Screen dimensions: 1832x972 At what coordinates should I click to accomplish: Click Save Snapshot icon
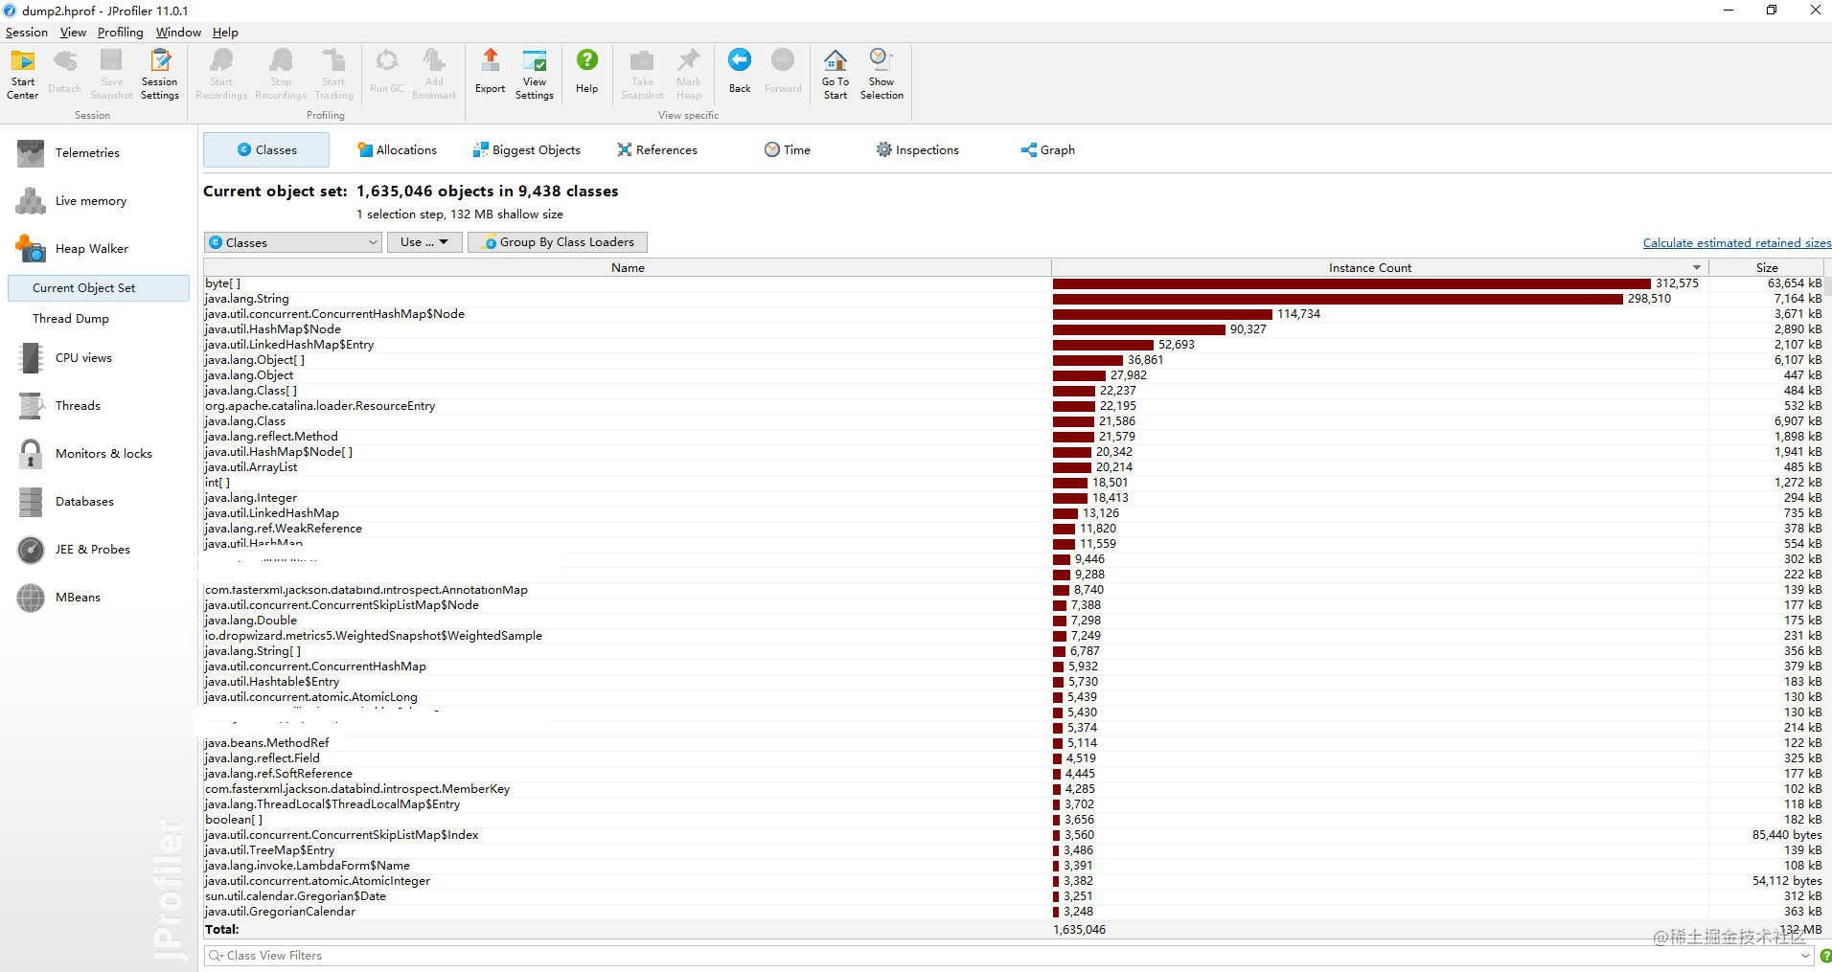coord(112,74)
